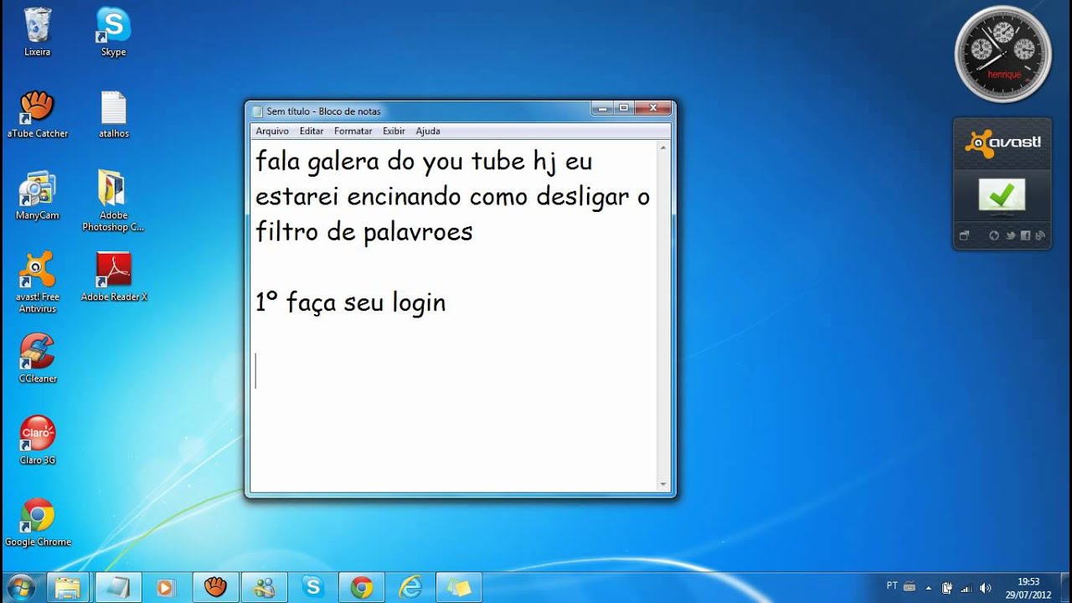Show hidden icons tray arrow
The image size is (1072, 603).
[929, 587]
